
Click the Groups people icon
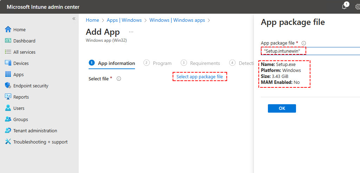tap(8, 119)
